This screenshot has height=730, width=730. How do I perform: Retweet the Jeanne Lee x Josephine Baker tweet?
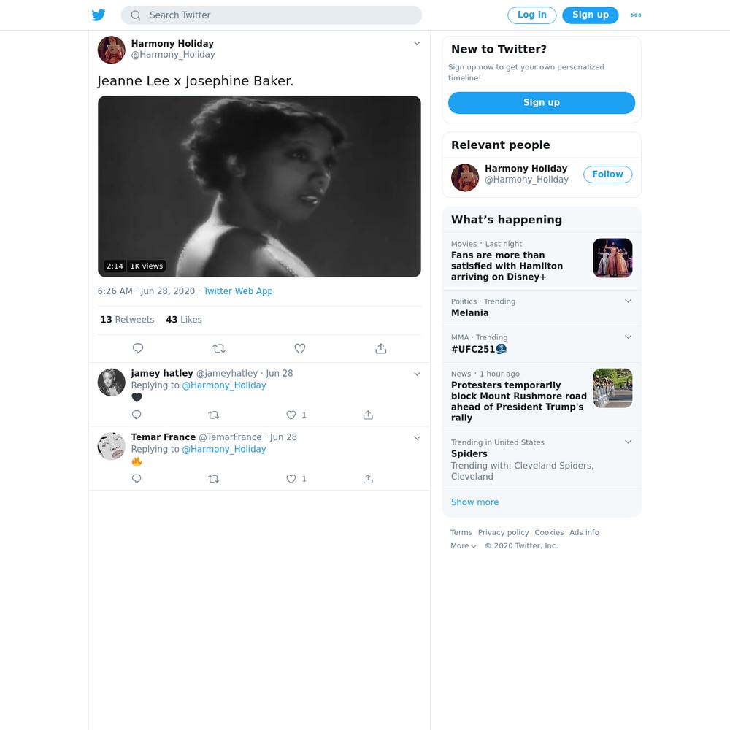click(x=219, y=348)
